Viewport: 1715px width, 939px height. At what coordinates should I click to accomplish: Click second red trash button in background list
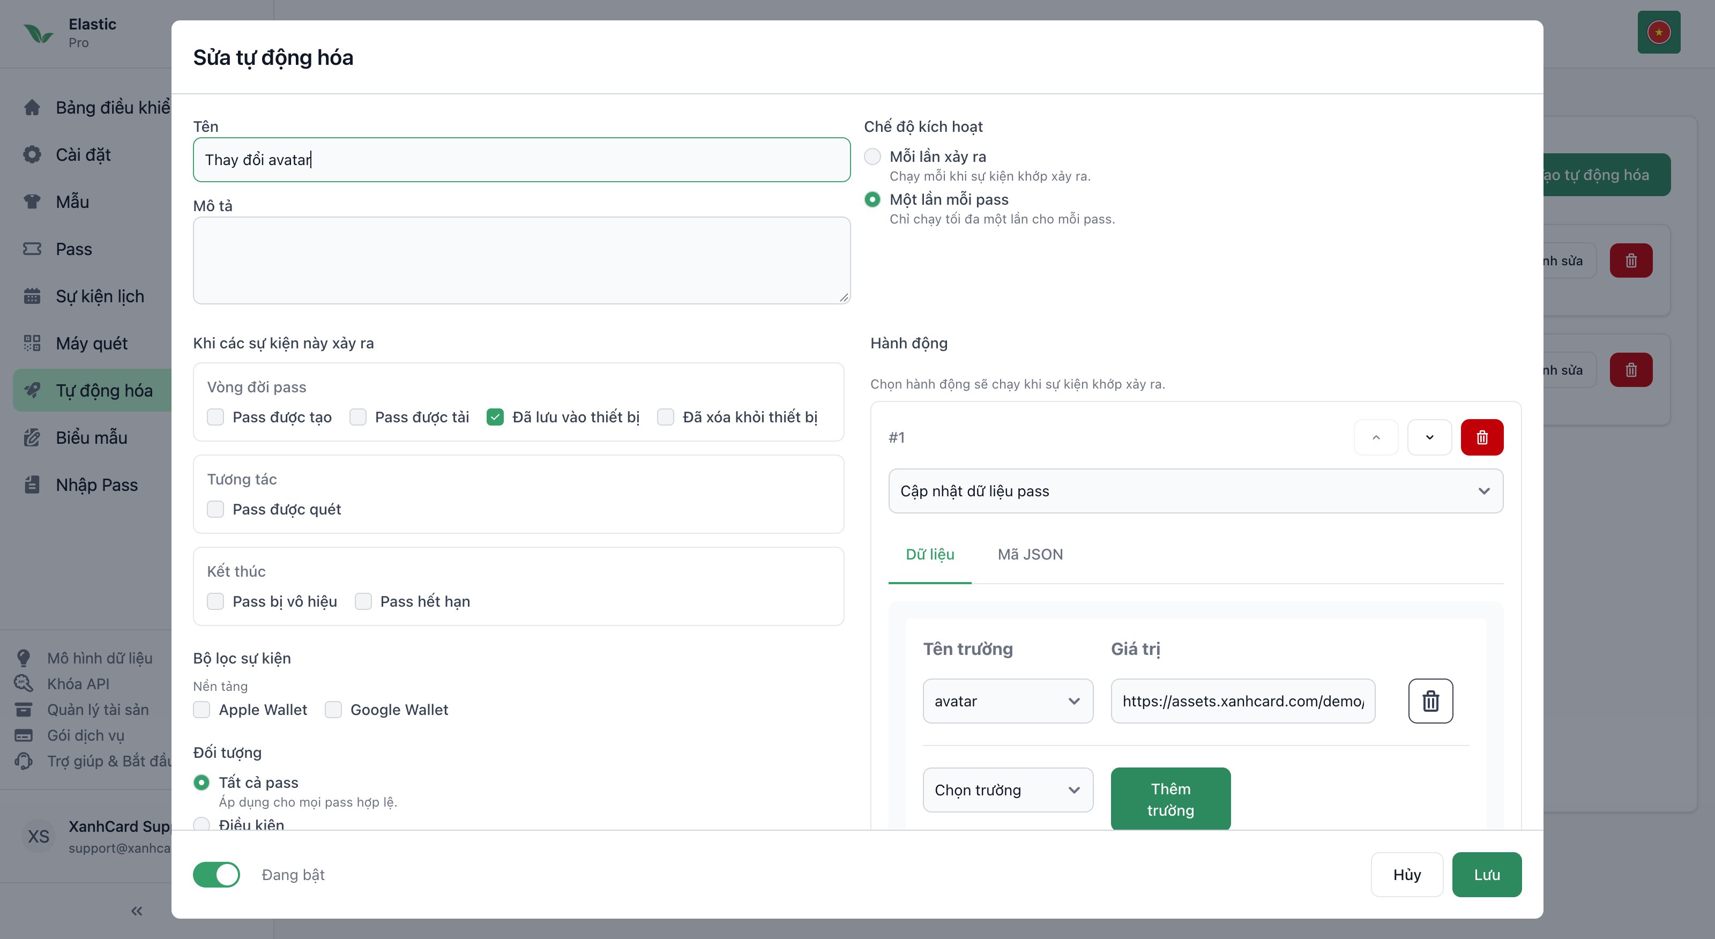[1631, 370]
